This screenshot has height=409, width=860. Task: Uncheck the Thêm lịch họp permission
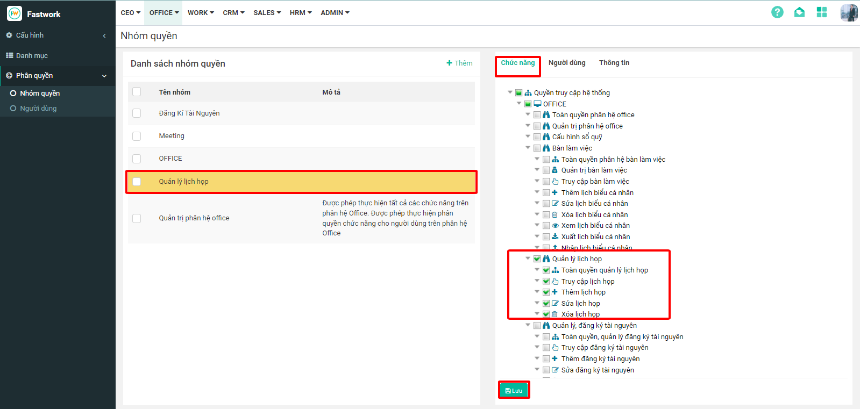(546, 292)
